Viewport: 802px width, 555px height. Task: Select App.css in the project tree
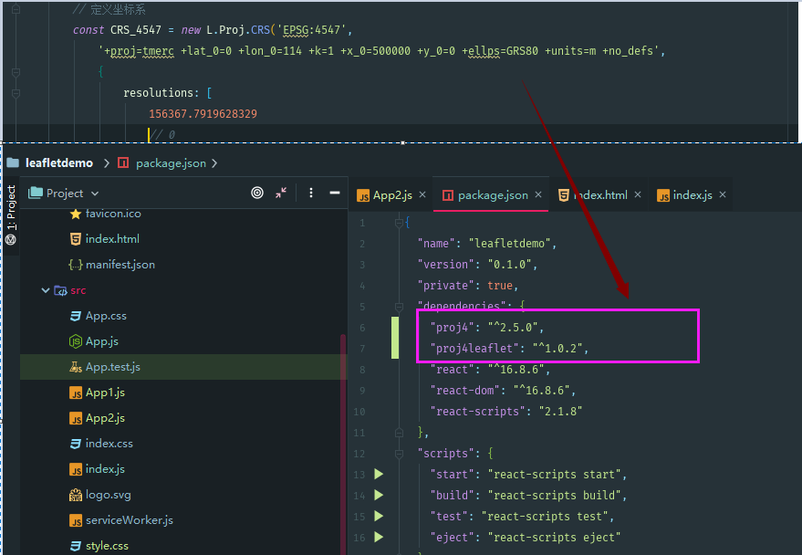coord(99,316)
